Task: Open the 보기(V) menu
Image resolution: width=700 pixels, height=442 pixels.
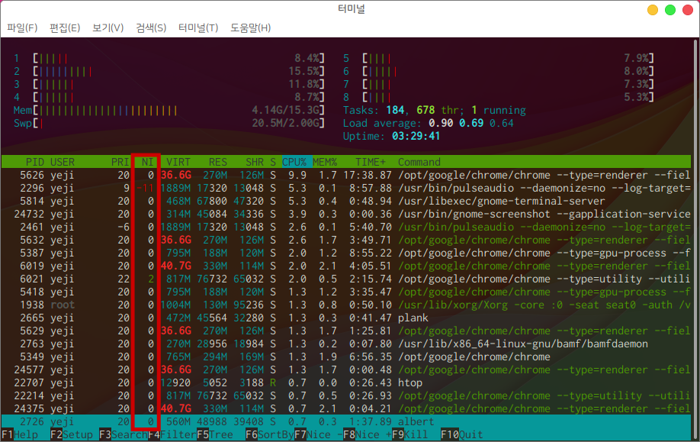Action: pos(108,28)
